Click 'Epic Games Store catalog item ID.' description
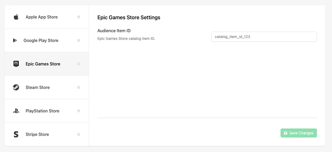This screenshot has height=152, width=332. coord(126,39)
